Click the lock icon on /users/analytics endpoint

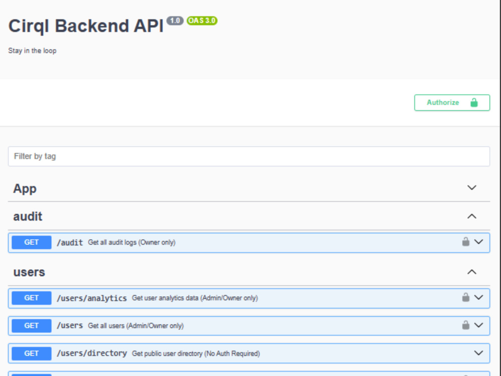[x=465, y=297]
